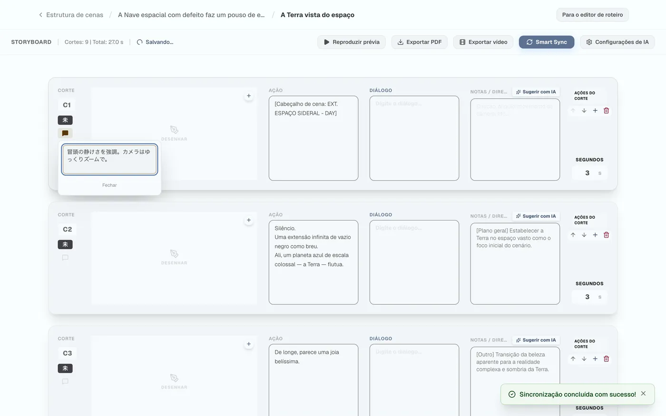
Task: Add a cut after C2
Action: coord(595,235)
